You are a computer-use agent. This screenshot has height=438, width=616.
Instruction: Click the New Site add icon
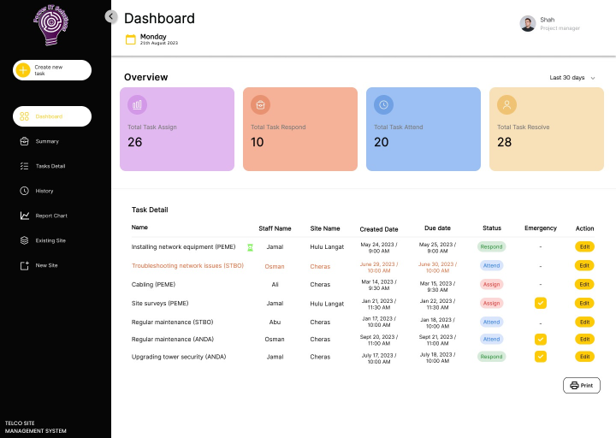click(x=24, y=265)
